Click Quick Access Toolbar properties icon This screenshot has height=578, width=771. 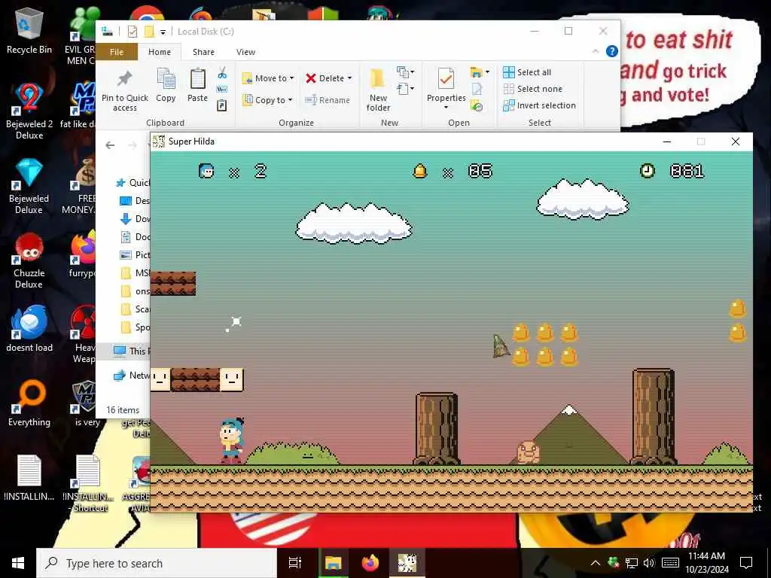tap(133, 32)
